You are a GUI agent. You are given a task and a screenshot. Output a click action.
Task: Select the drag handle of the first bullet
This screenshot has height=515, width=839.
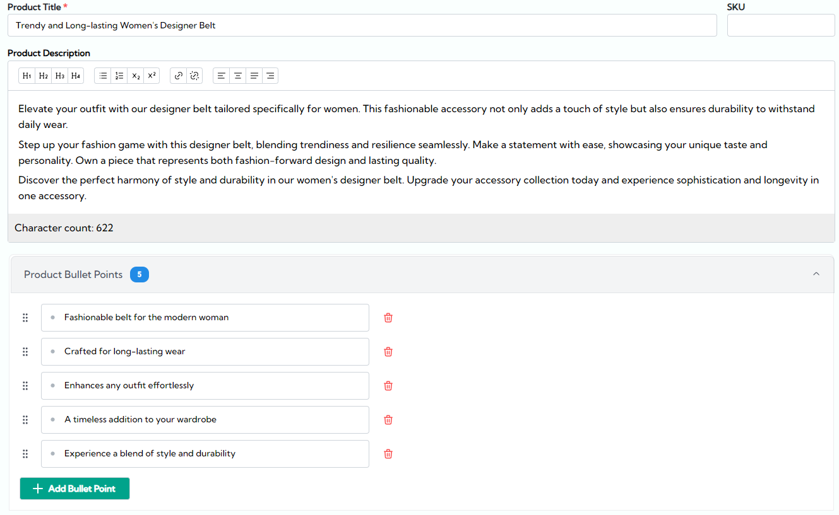pyautogui.click(x=25, y=317)
